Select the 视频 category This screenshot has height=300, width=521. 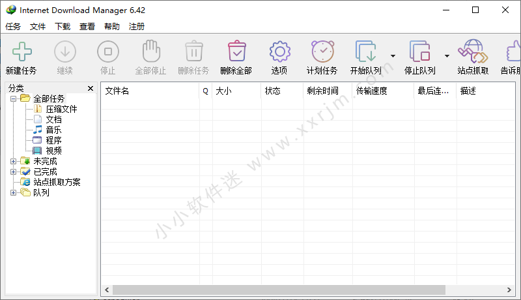(x=53, y=151)
